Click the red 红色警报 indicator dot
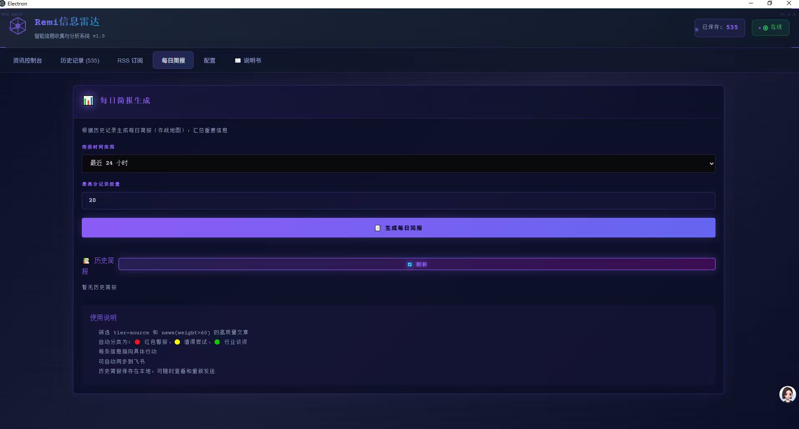This screenshot has width=799, height=429. tap(137, 342)
